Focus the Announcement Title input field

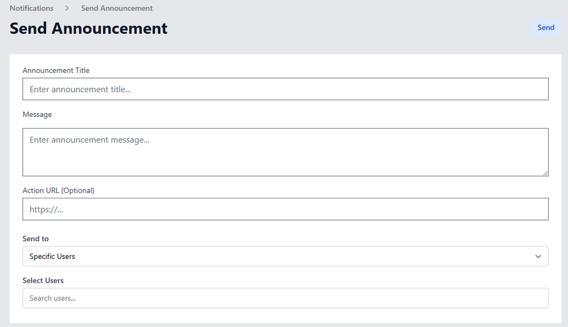pyautogui.click(x=285, y=89)
